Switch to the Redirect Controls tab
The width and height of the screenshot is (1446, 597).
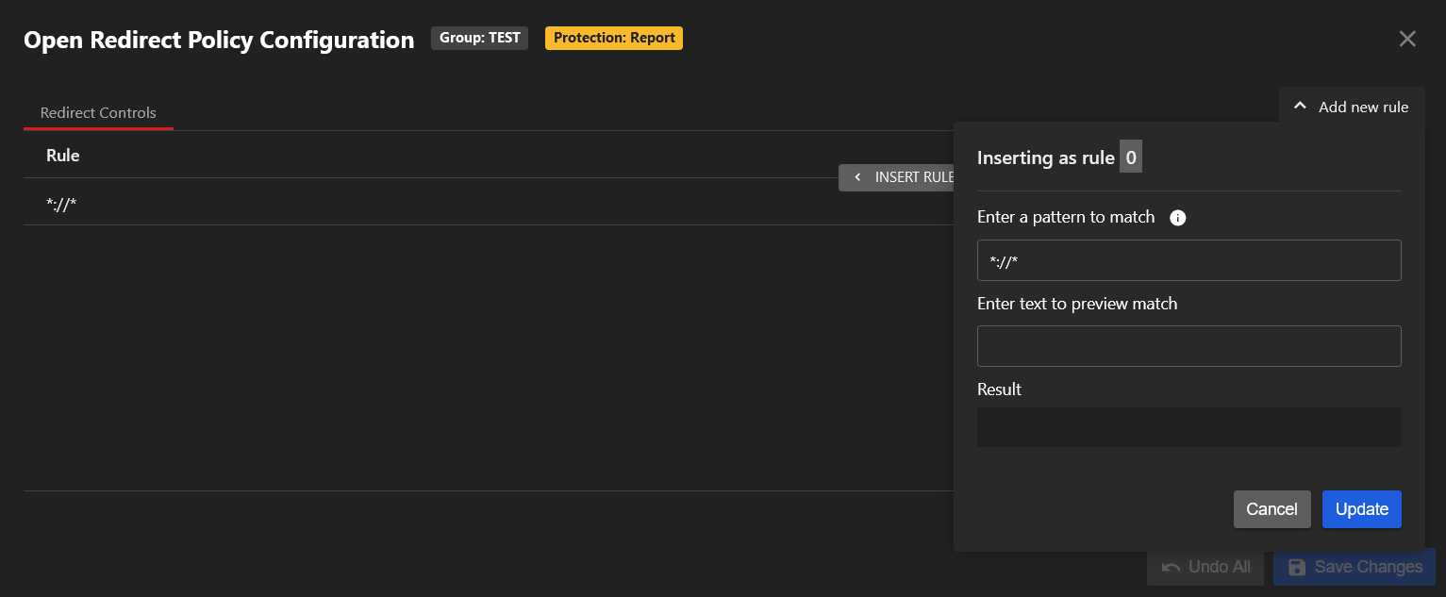click(98, 113)
